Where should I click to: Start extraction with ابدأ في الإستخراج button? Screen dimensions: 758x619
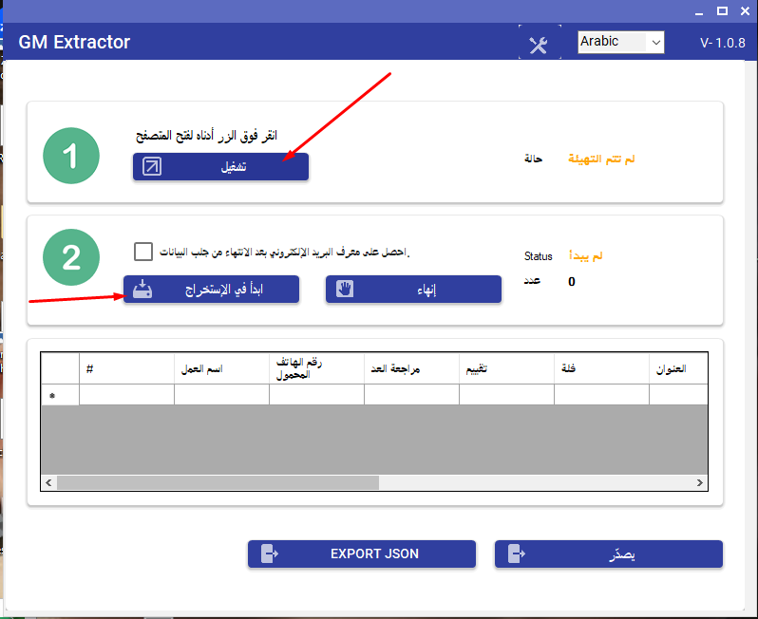coord(211,290)
